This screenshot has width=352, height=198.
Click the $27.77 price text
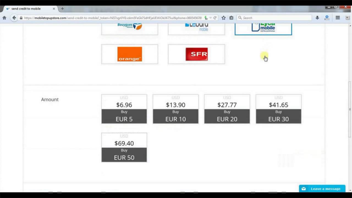(227, 105)
